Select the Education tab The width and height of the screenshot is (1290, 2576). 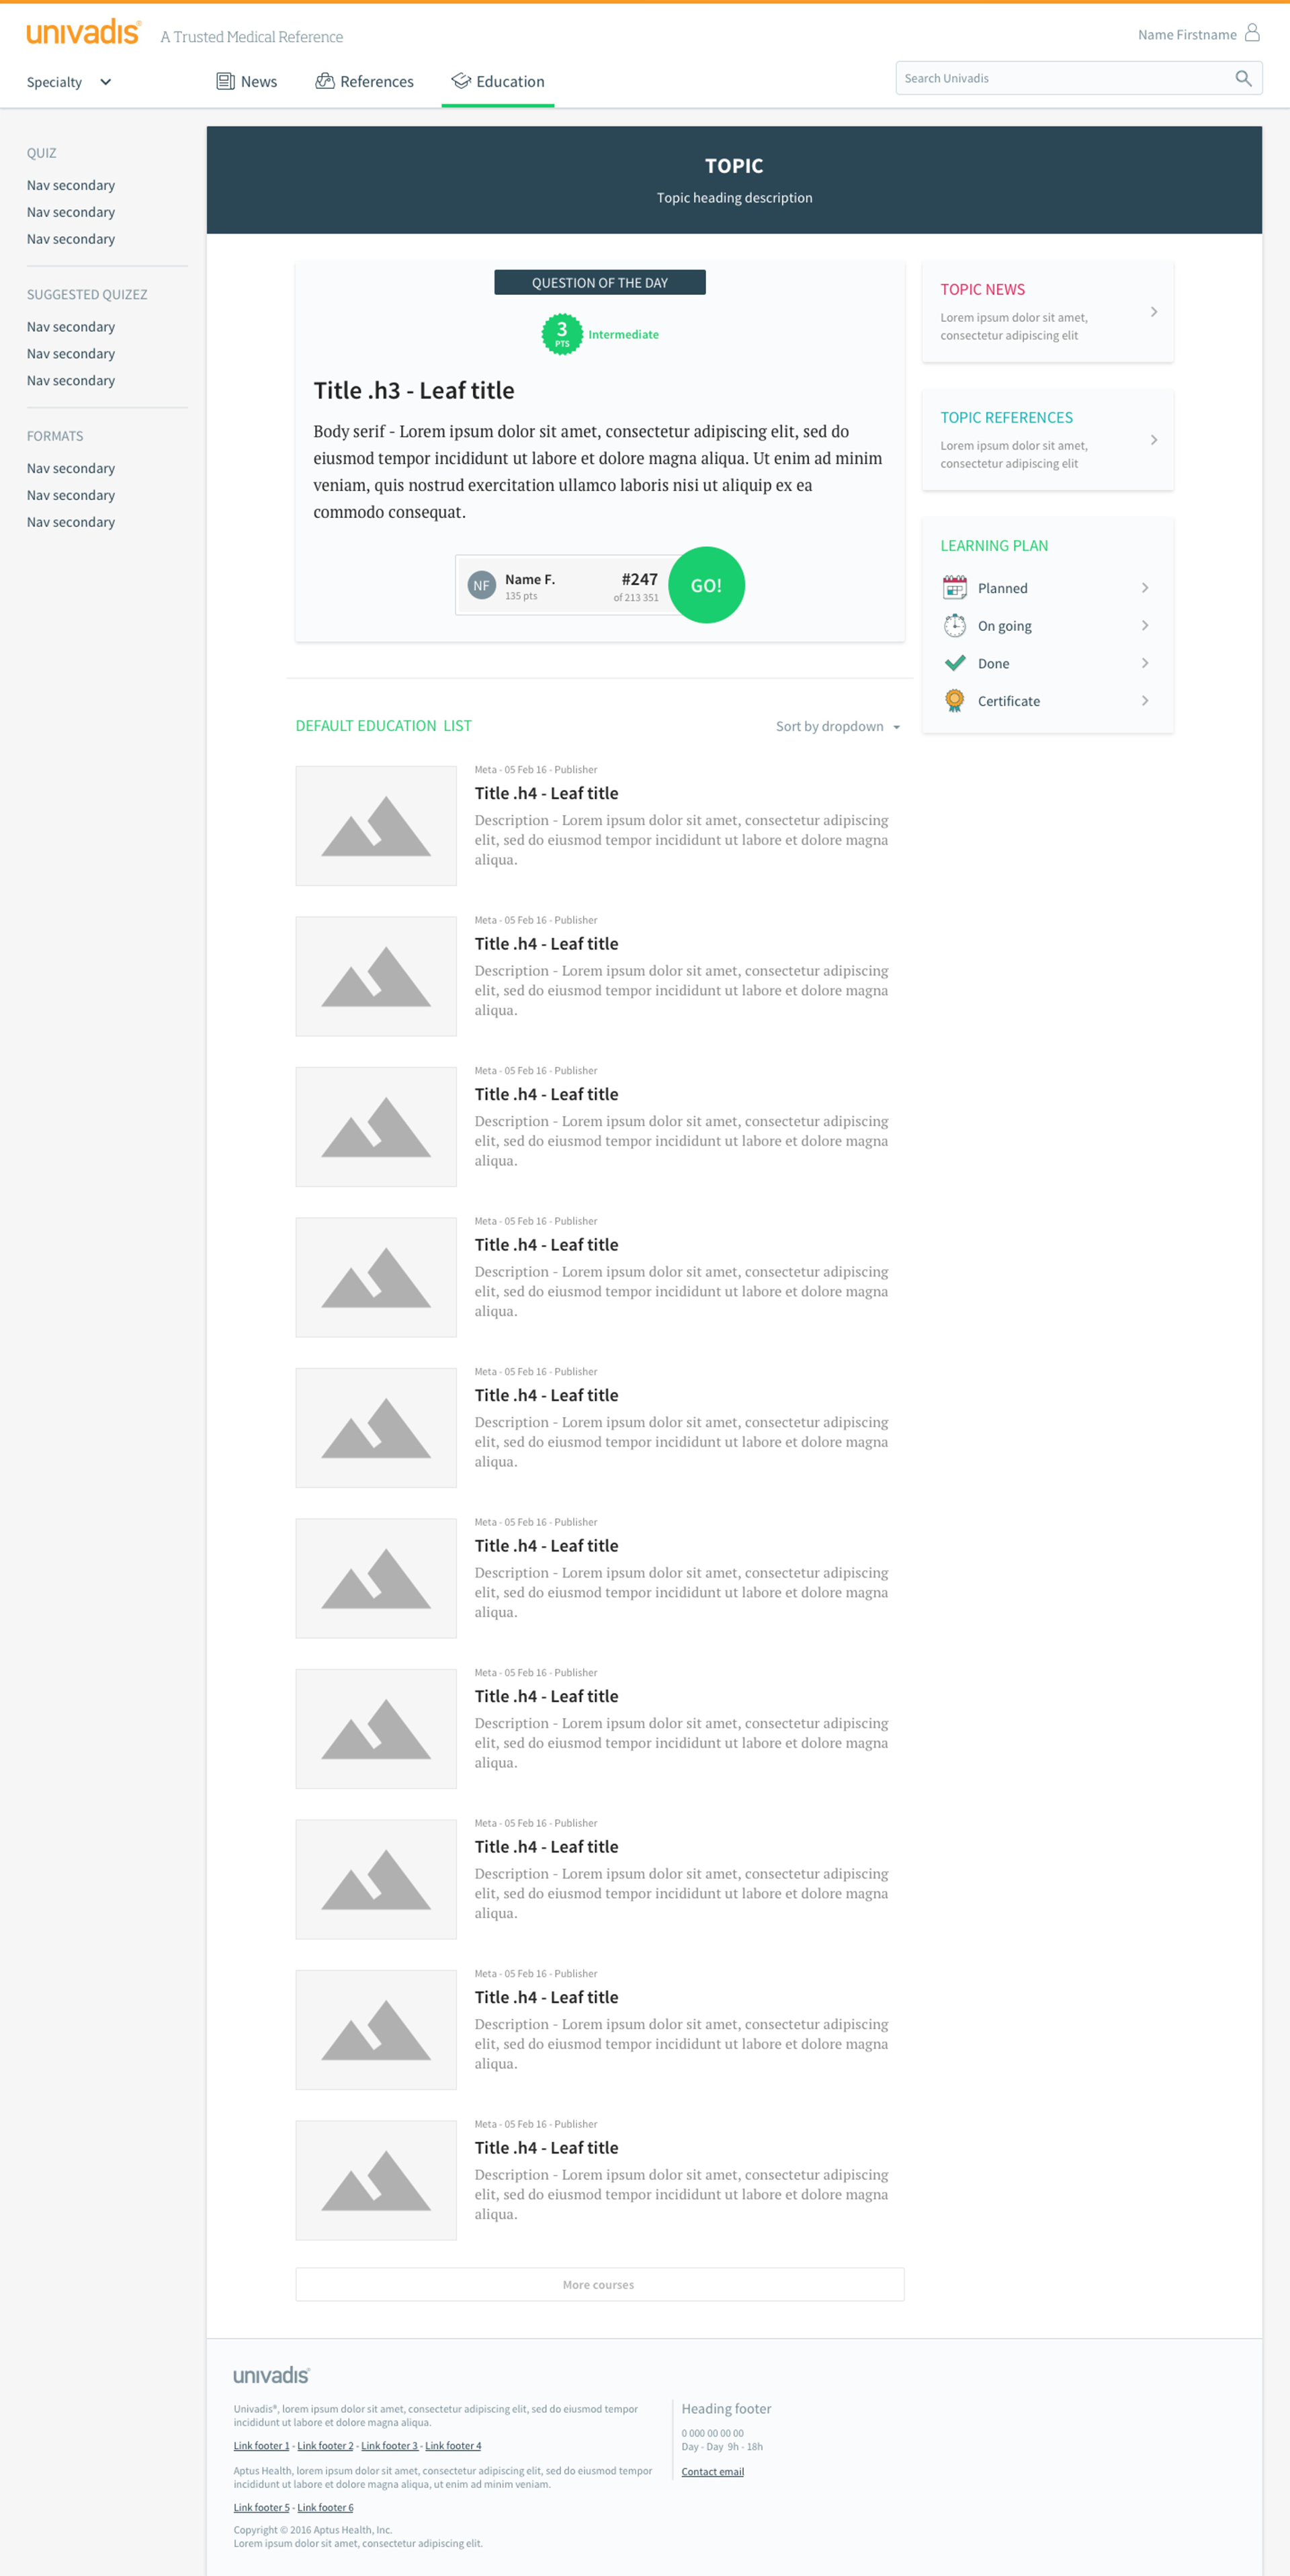[498, 81]
